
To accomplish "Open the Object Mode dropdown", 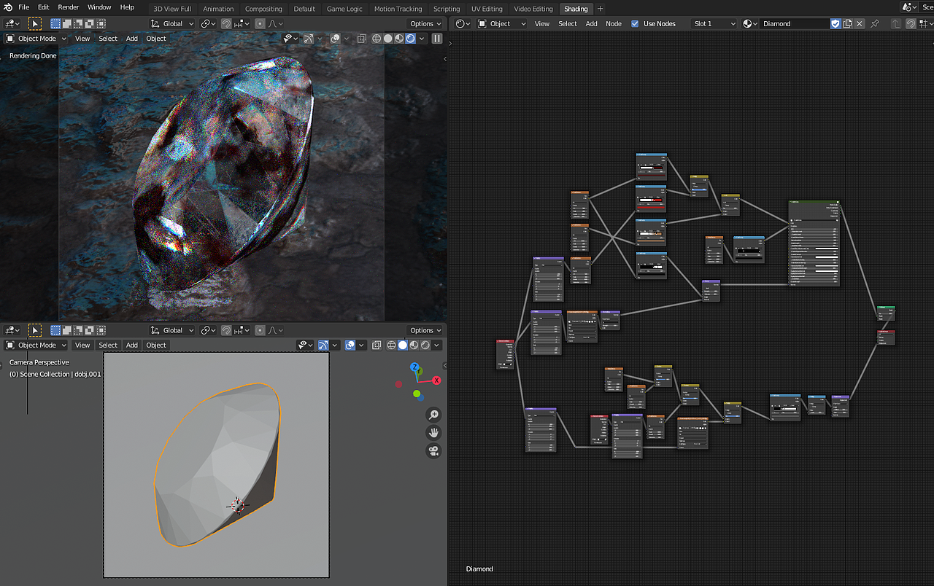I will (35, 39).
